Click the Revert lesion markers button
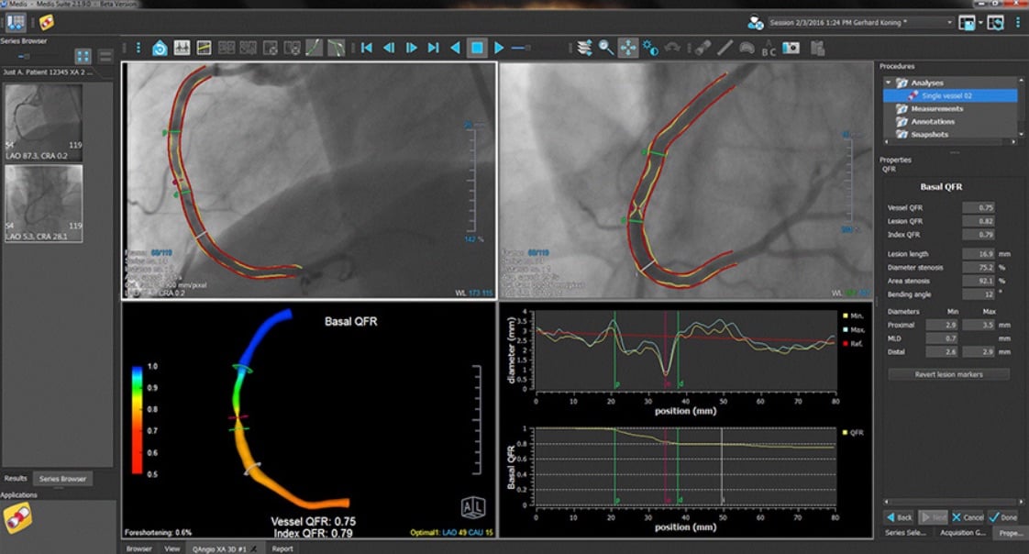Viewport: 1029px width, 554px height. coord(948,374)
